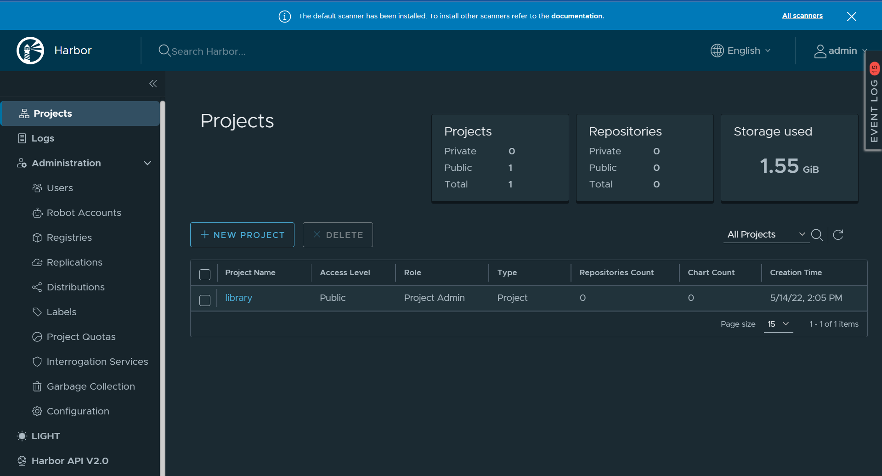Open the Page size 15 dropdown

(778, 324)
